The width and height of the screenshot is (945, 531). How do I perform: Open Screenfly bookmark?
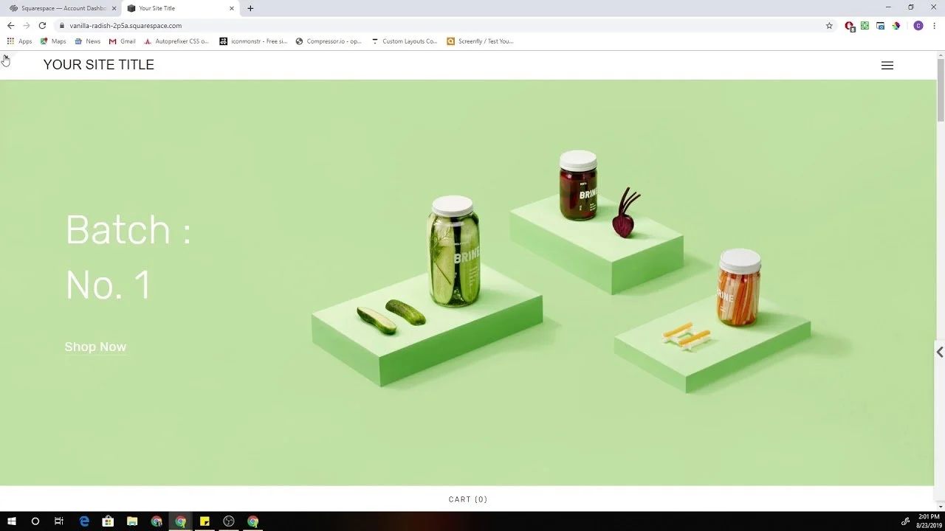pos(480,41)
